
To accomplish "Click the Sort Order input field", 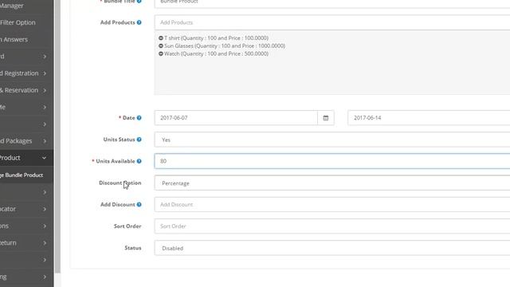I will click(x=332, y=226).
